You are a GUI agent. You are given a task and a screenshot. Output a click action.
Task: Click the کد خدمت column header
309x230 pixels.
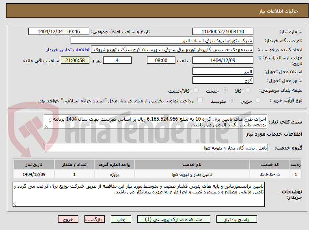click(270, 165)
